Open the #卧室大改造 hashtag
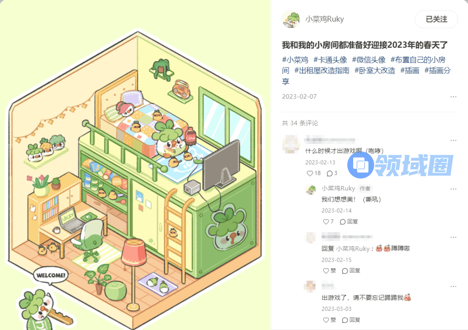The width and height of the screenshot is (468, 330). point(375,71)
